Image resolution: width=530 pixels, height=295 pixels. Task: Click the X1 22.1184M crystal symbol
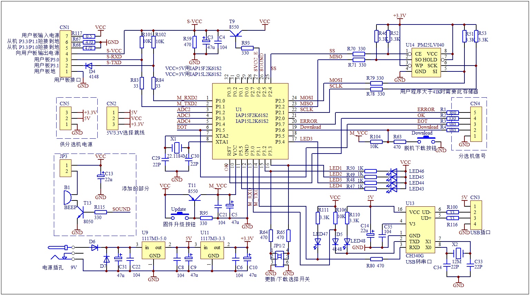(x=177, y=148)
